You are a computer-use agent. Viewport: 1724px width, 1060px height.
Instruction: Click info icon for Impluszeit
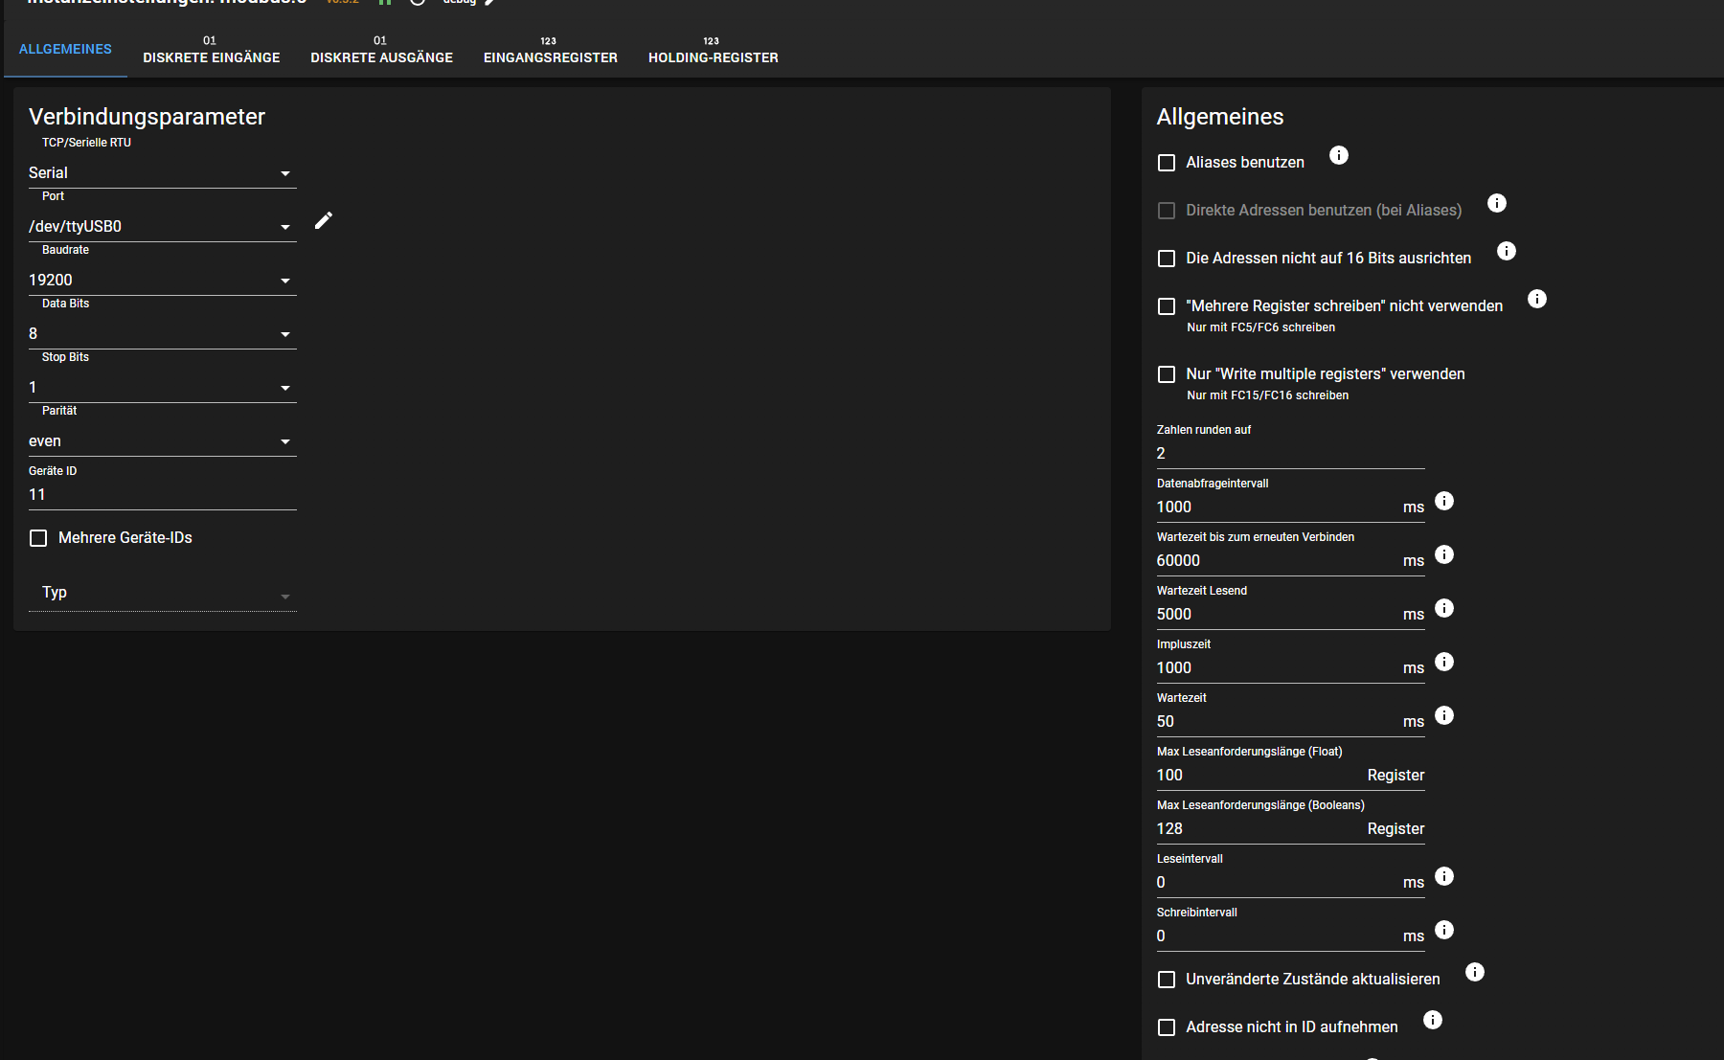click(x=1444, y=663)
